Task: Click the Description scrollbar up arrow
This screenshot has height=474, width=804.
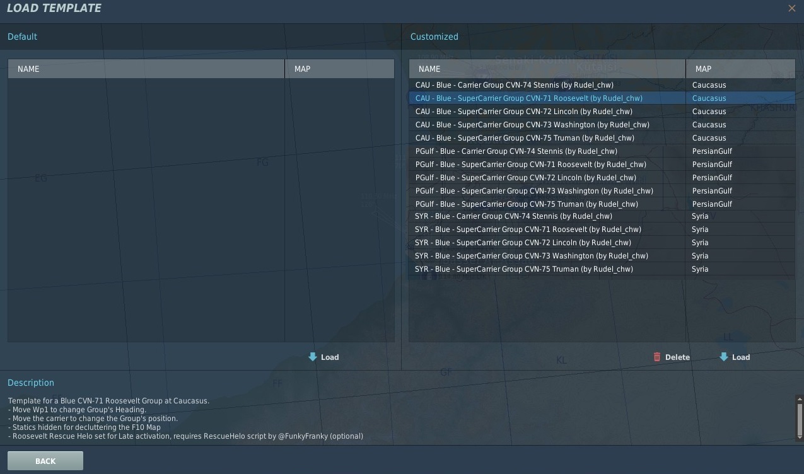Action: coord(800,399)
